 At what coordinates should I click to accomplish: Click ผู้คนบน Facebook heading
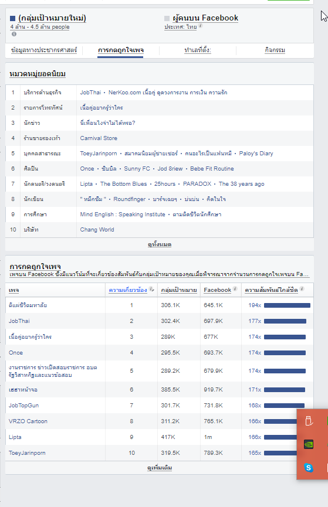pos(205,18)
